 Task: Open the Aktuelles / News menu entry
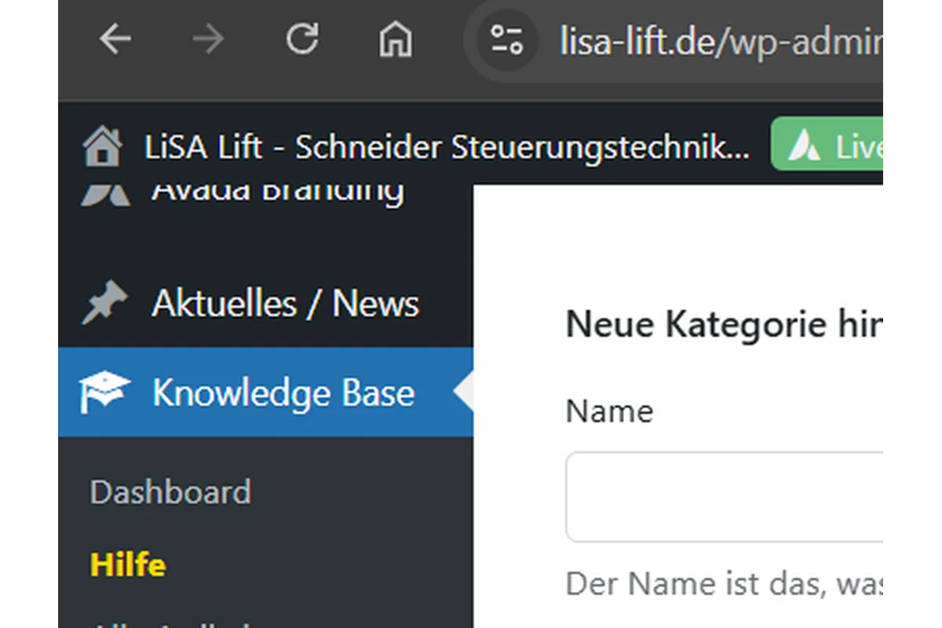(x=287, y=304)
